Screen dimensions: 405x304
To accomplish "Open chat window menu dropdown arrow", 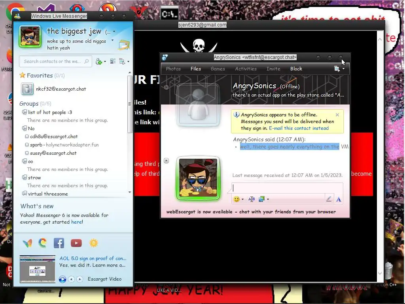I will [x=343, y=69].
